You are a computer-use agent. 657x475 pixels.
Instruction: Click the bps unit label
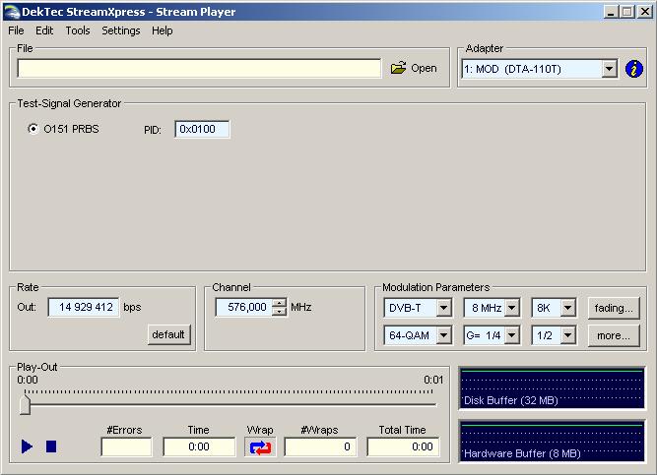[132, 307]
